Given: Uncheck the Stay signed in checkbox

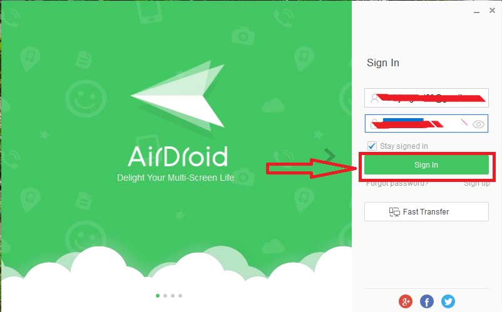Looking at the screenshot, I should click(x=372, y=146).
